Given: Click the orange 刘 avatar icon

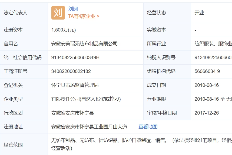Looking at the screenshot, I should 58,13.
